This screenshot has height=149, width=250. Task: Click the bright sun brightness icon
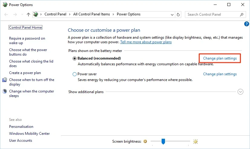click(196, 141)
